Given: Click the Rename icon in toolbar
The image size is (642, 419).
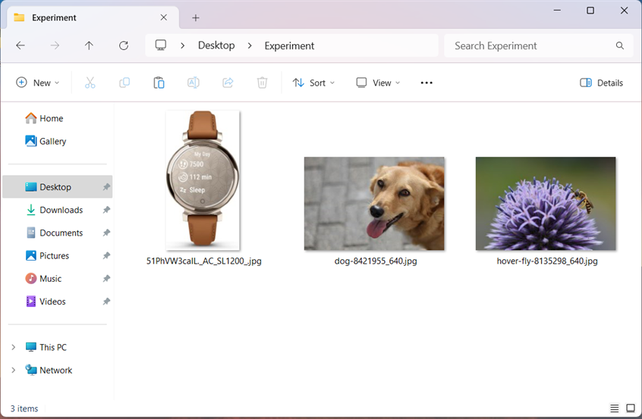Looking at the screenshot, I should click(x=194, y=83).
